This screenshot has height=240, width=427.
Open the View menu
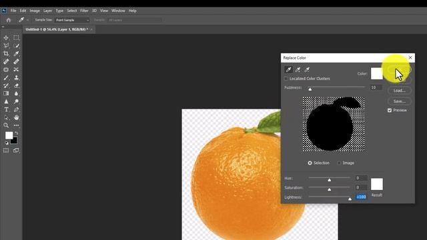[x=104, y=11]
